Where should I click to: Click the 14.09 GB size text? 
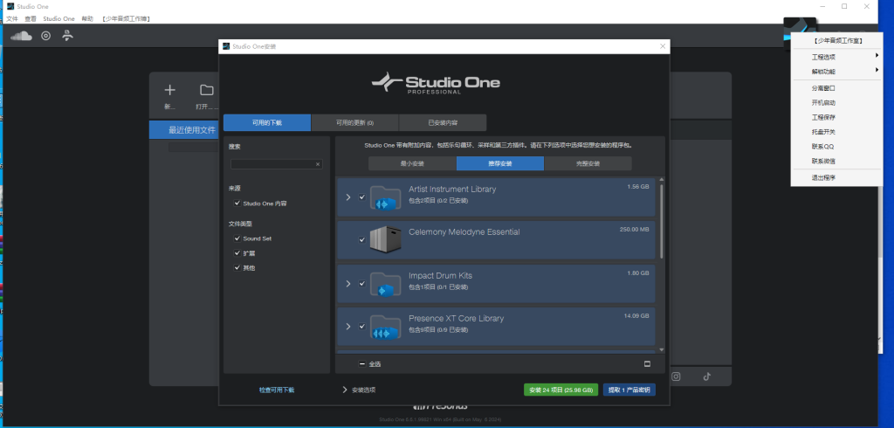pyautogui.click(x=636, y=315)
